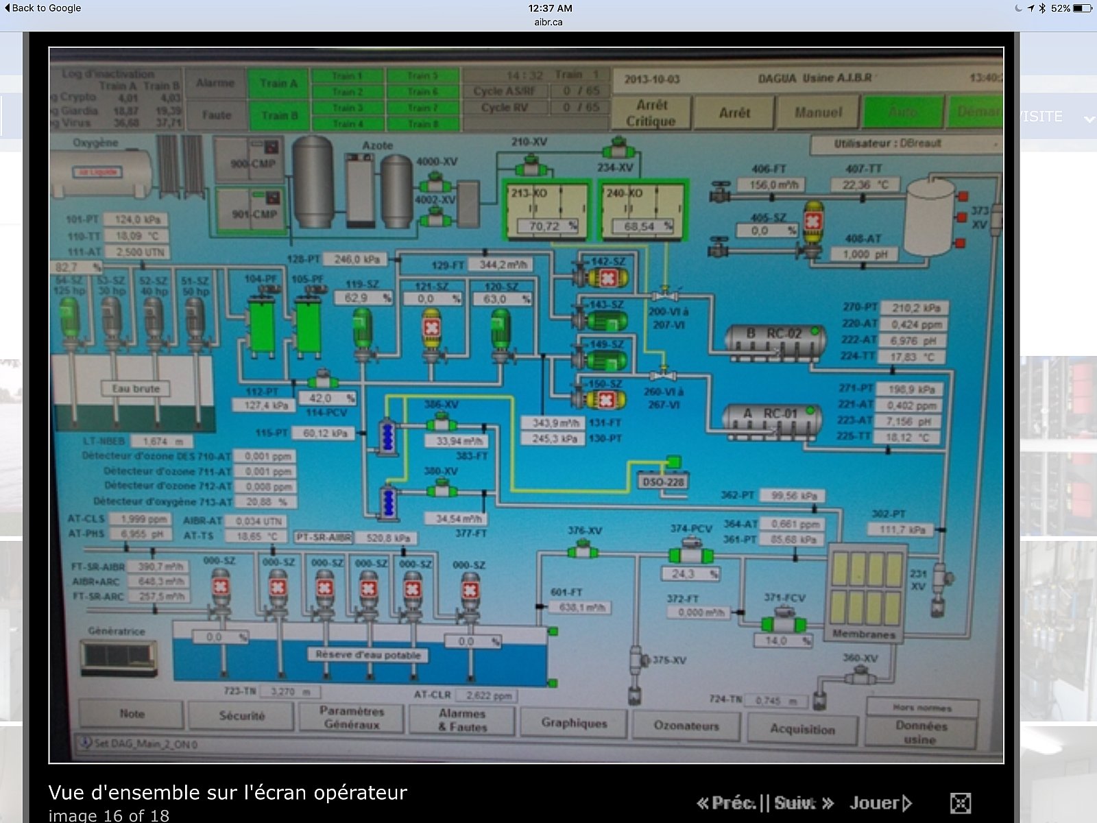This screenshot has width=1097, height=823.
Task: Select the A RC-01 contact tank
Action: [772, 420]
